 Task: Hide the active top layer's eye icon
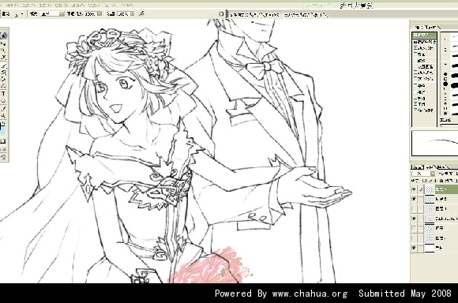(414, 189)
